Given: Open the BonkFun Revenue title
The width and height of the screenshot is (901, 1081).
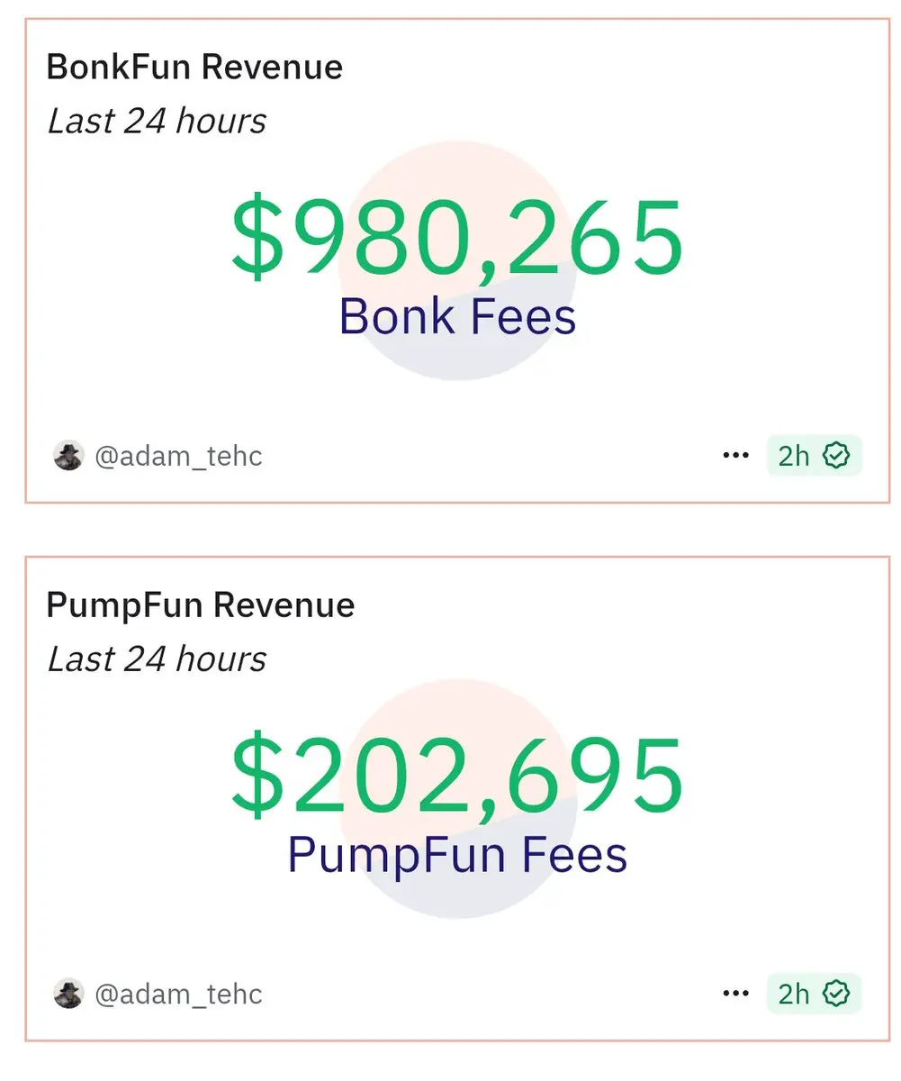Looking at the screenshot, I should click(194, 68).
